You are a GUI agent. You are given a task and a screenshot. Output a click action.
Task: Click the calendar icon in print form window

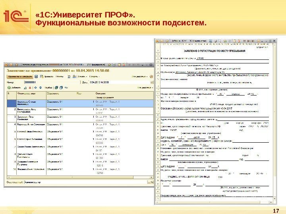click(239, 41)
